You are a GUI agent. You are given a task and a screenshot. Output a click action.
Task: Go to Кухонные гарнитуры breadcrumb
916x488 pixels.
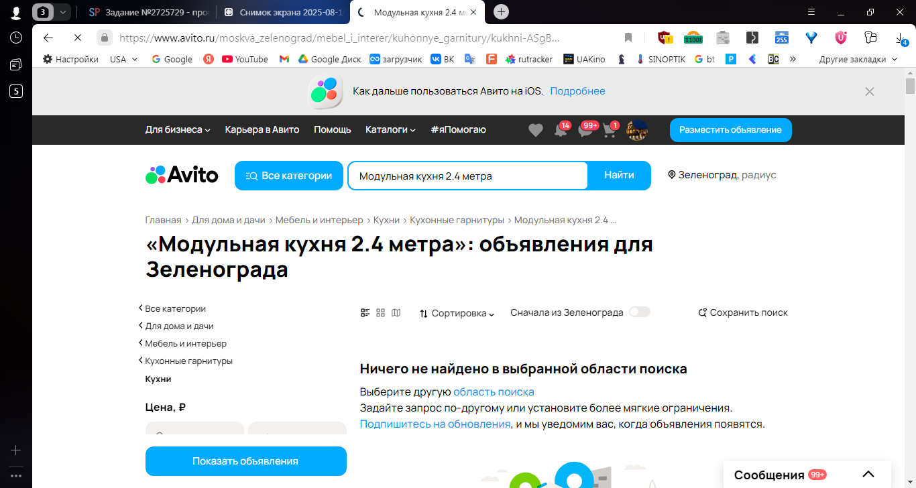click(457, 220)
